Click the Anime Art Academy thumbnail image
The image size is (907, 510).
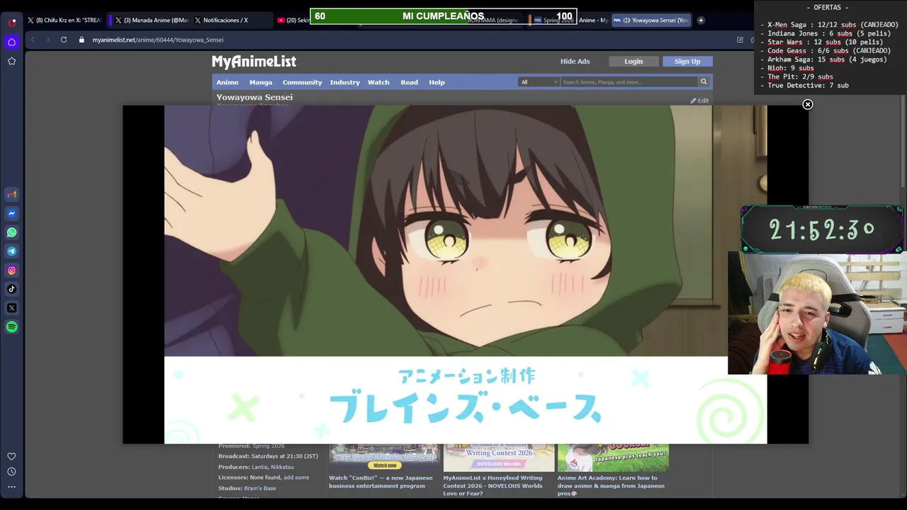click(613, 458)
